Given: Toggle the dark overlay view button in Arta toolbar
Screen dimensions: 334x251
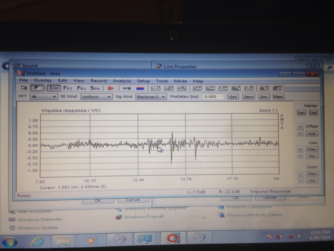Looking at the screenshot, I should click(37, 88).
